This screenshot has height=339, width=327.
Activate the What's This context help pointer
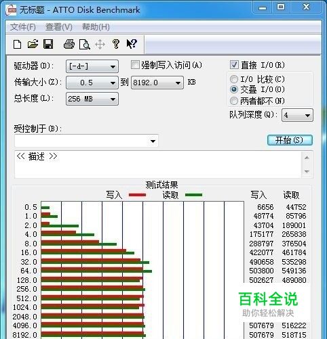tap(132, 44)
